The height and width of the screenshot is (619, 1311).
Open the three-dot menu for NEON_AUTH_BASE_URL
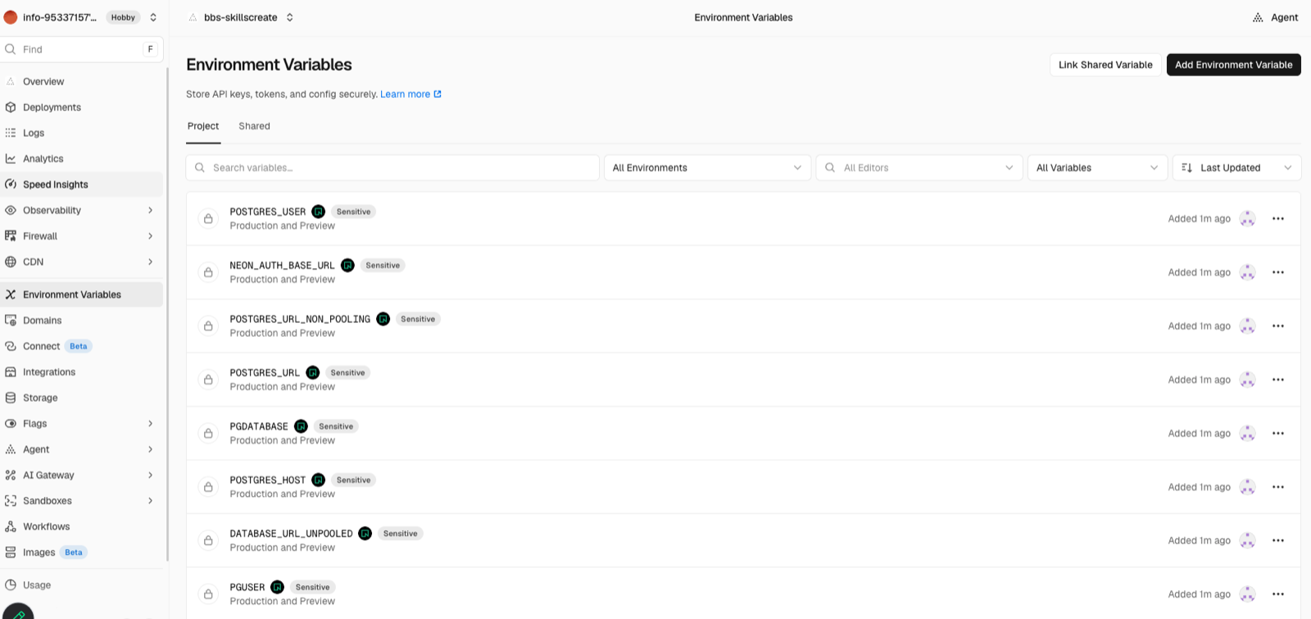(1277, 272)
